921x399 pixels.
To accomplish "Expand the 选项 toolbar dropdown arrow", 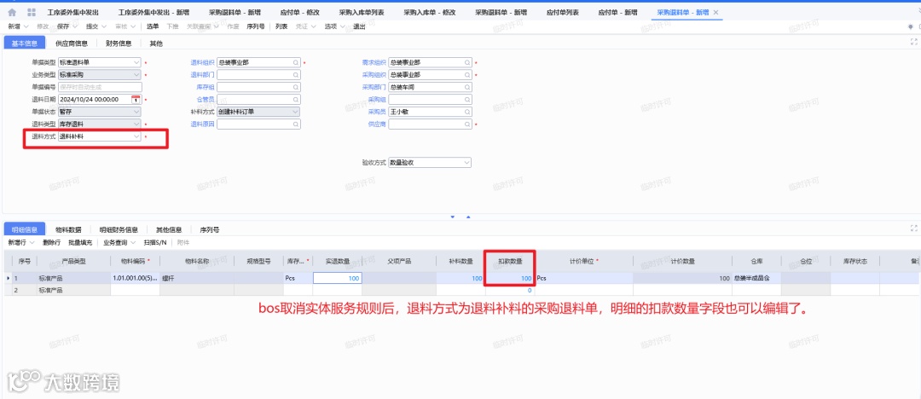I will [343, 26].
